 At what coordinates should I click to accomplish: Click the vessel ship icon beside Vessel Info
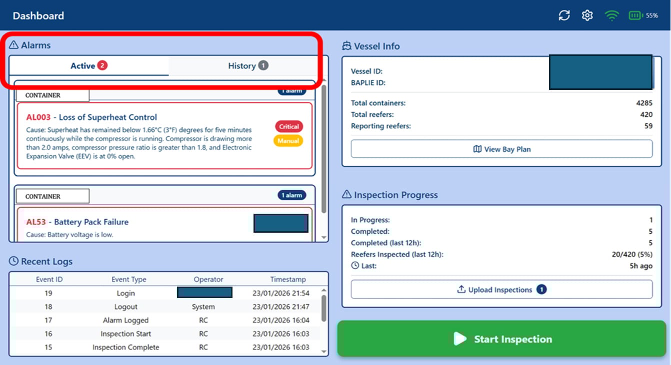(x=346, y=46)
